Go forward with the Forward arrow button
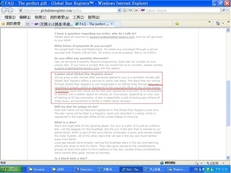 click(x=10, y=10)
